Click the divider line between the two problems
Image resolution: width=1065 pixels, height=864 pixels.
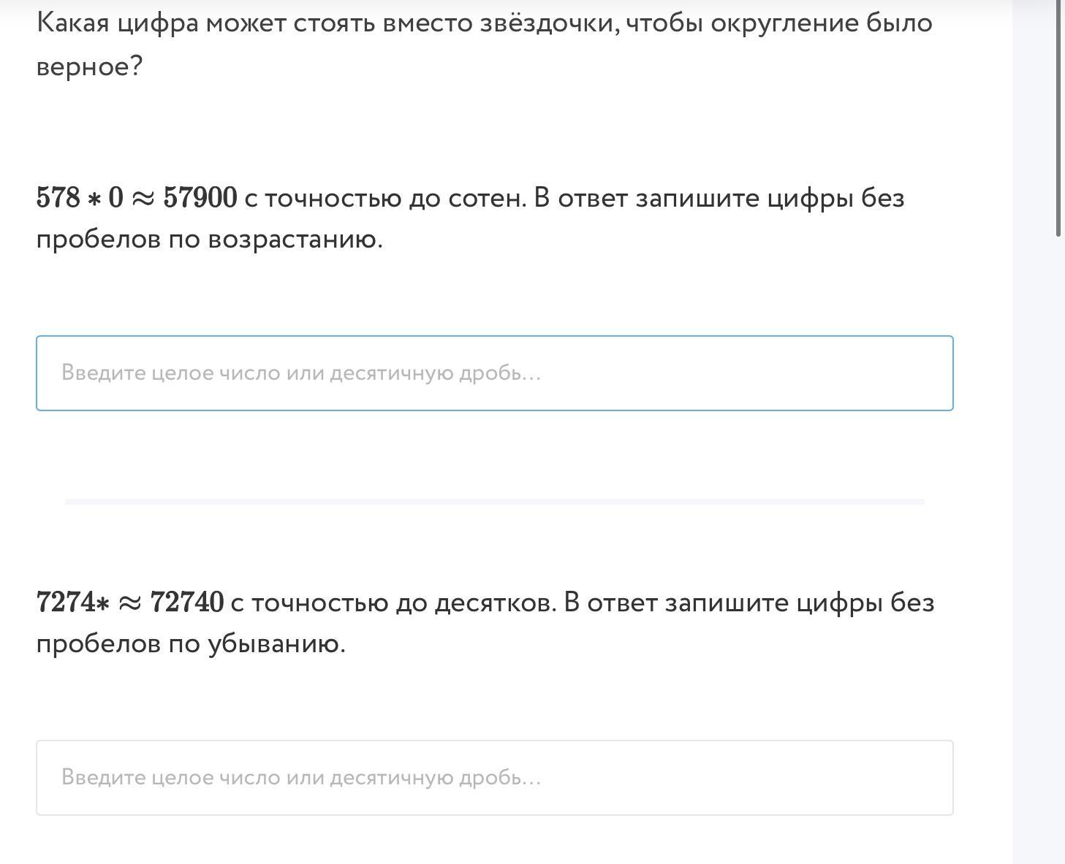[494, 502]
